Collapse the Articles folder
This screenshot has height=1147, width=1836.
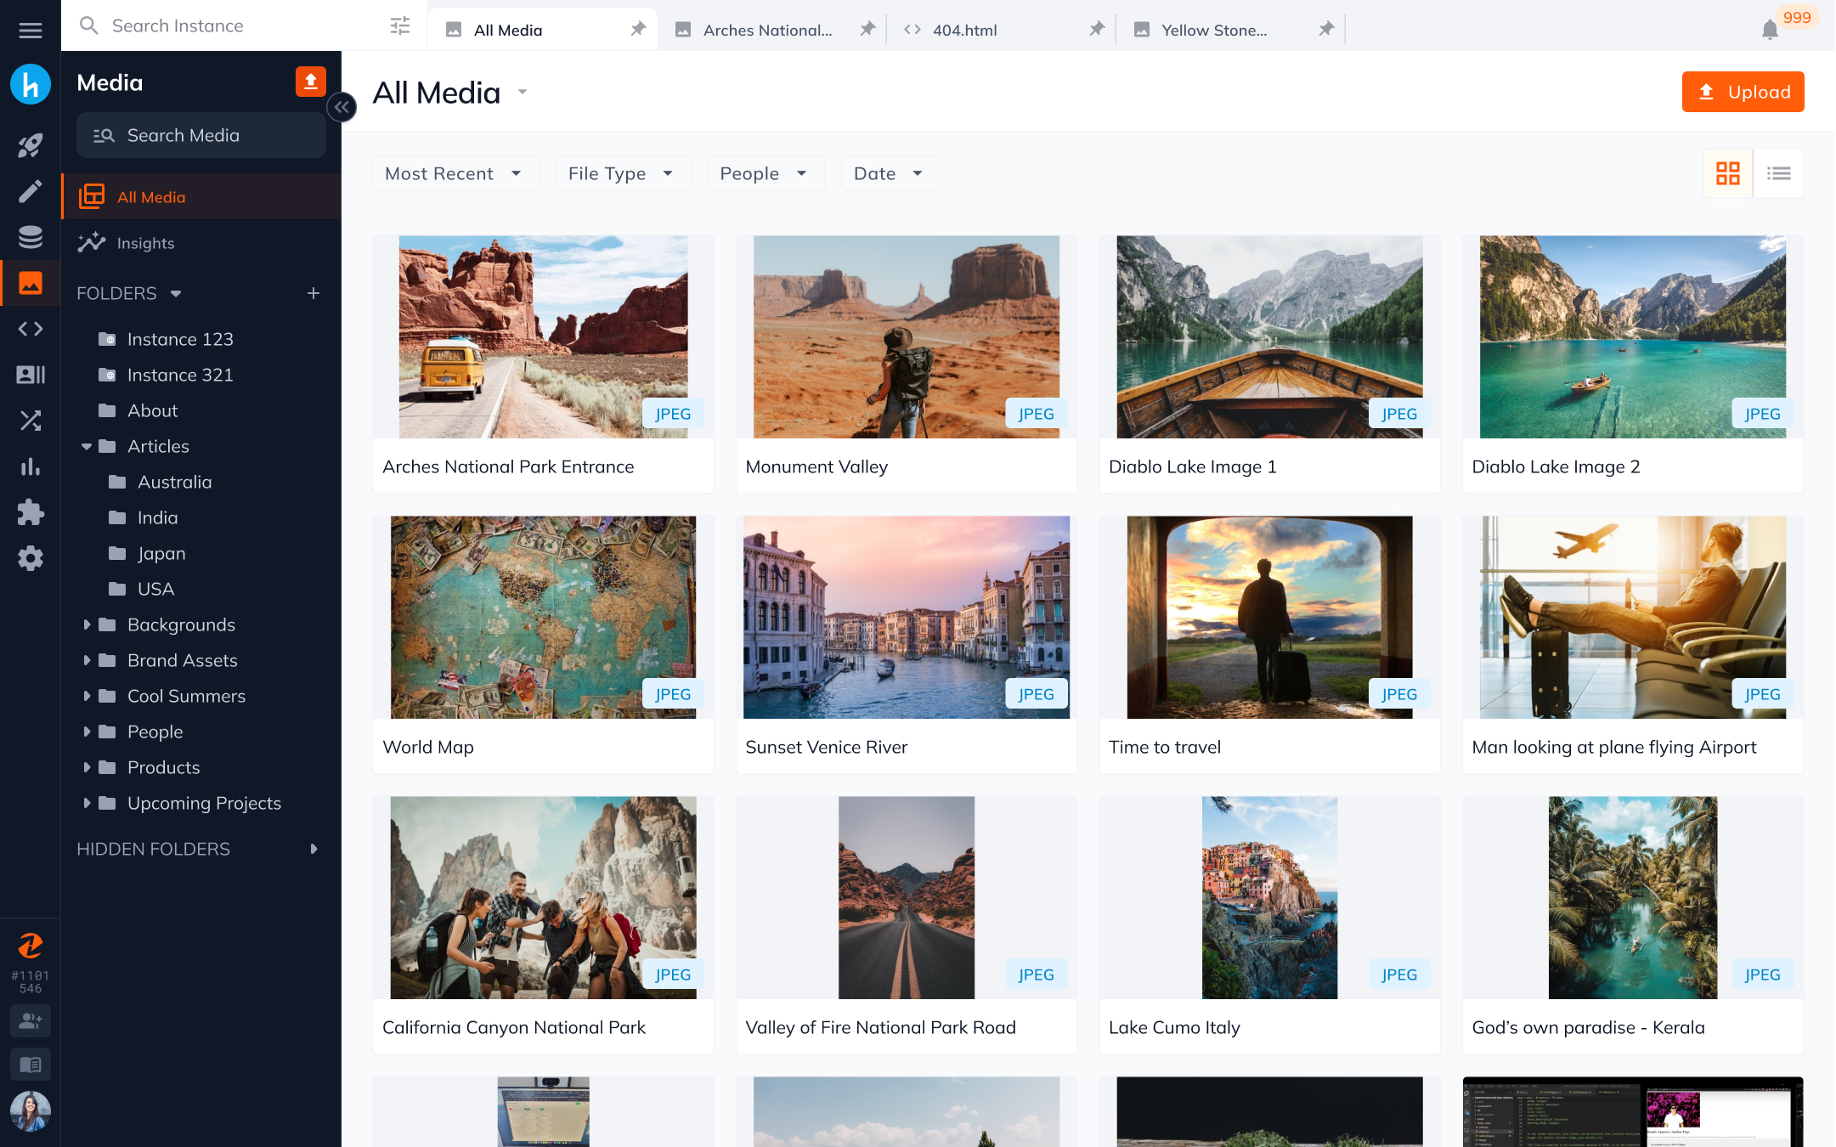(85, 446)
